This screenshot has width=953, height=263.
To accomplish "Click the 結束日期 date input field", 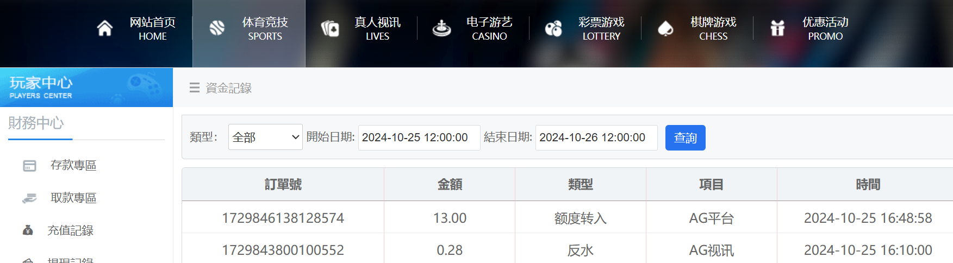I will [x=596, y=137].
